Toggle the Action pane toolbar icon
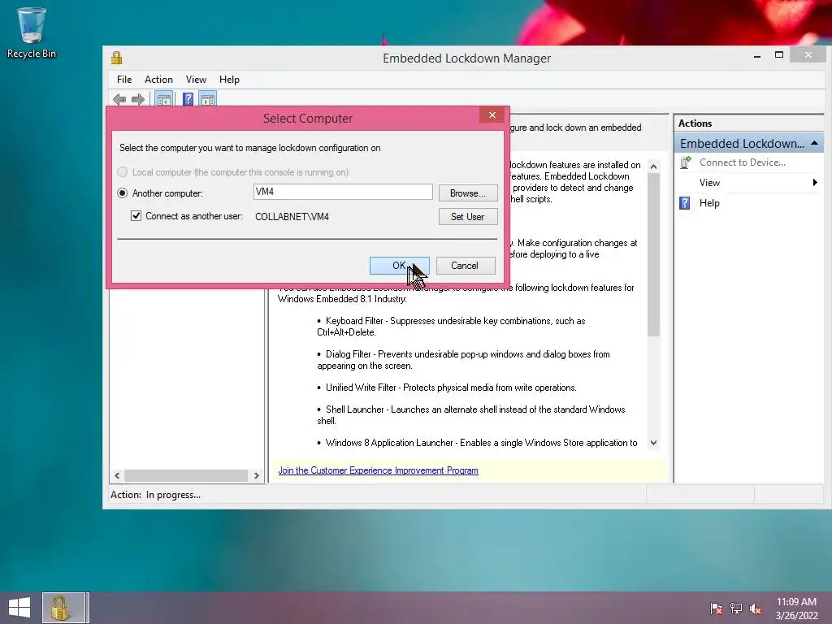This screenshot has width=832, height=624. [208, 98]
